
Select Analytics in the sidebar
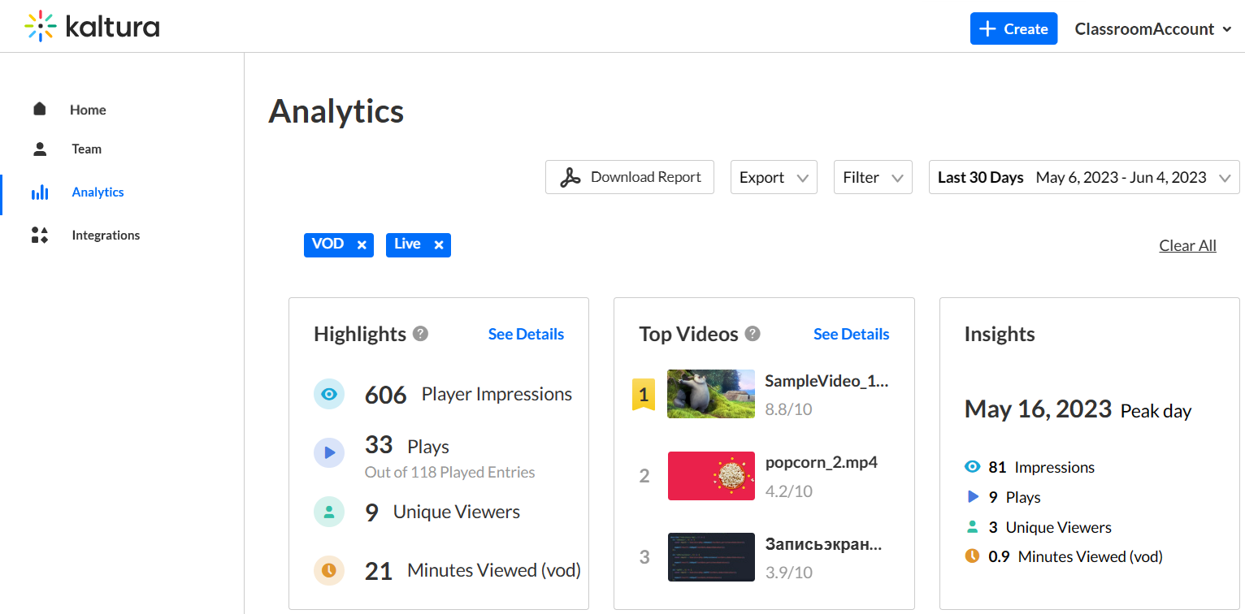pos(98,192)
